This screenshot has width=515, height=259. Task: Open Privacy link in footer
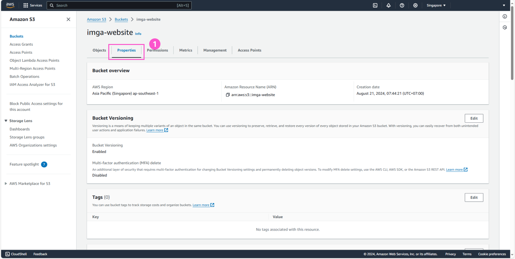[450, 254]
